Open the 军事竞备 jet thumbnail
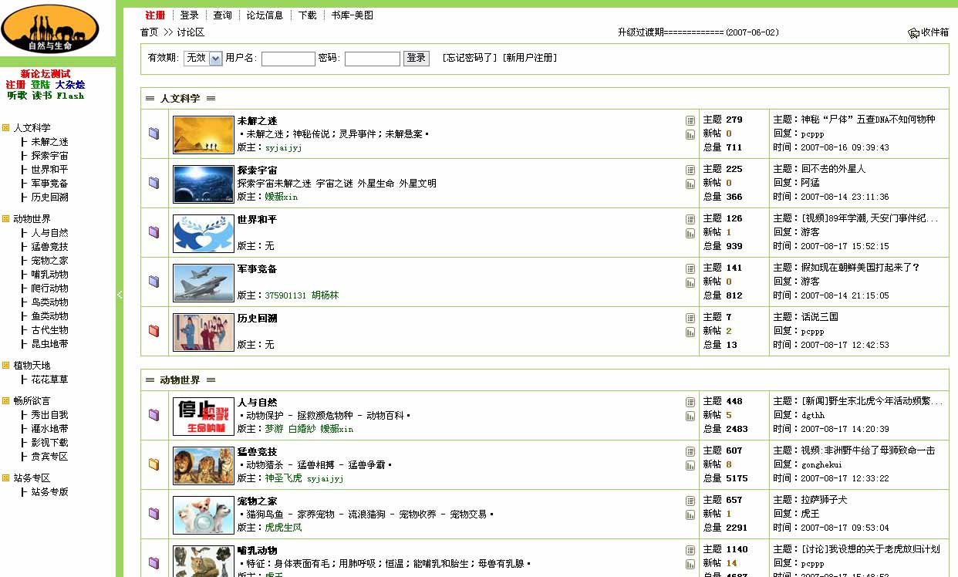This screenshot has height=577, width=958. point(204,283)
